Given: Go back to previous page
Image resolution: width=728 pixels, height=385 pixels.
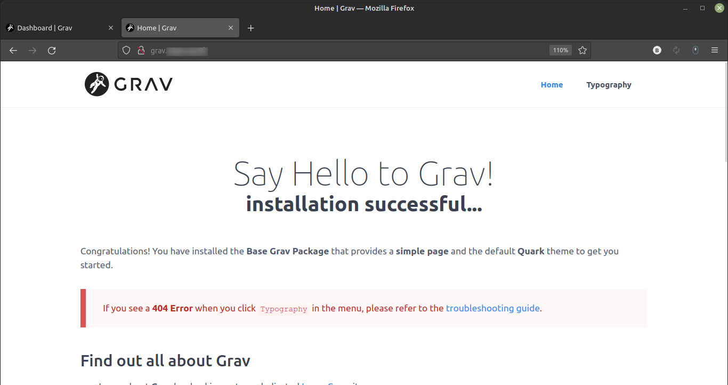Looking at the screenshot, I should coord(13,51).
